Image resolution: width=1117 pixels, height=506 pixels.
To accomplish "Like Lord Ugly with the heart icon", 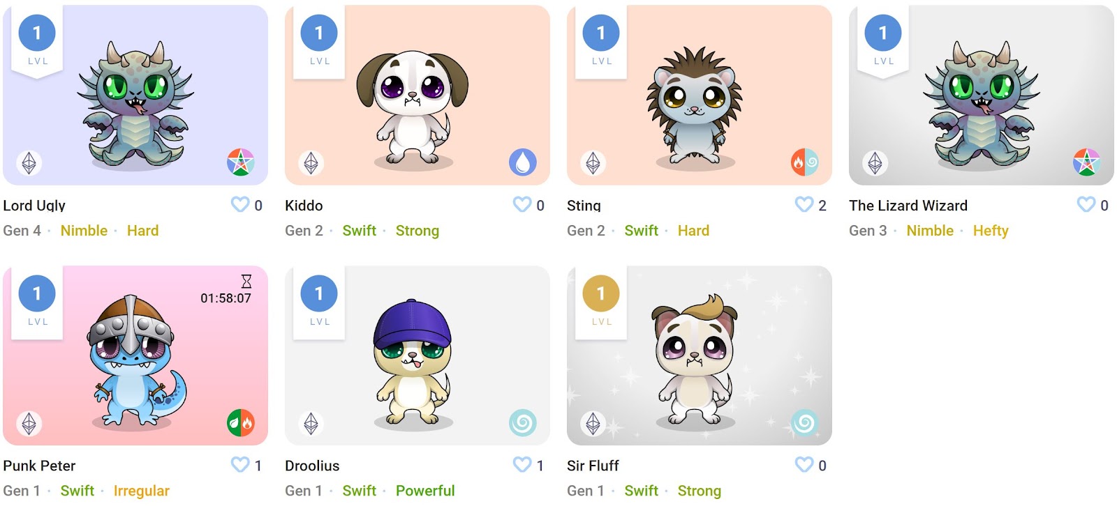I will click(x=240, y=204).
